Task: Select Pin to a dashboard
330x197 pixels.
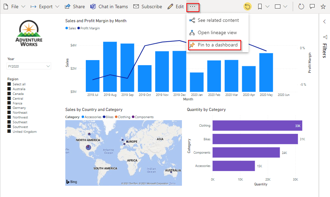Action: [x=214, y=45]
